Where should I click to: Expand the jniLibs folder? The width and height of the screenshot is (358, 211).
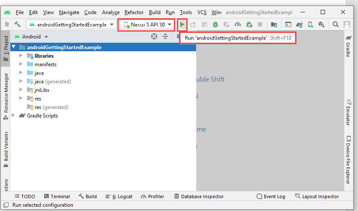click(x=21, y=90)
